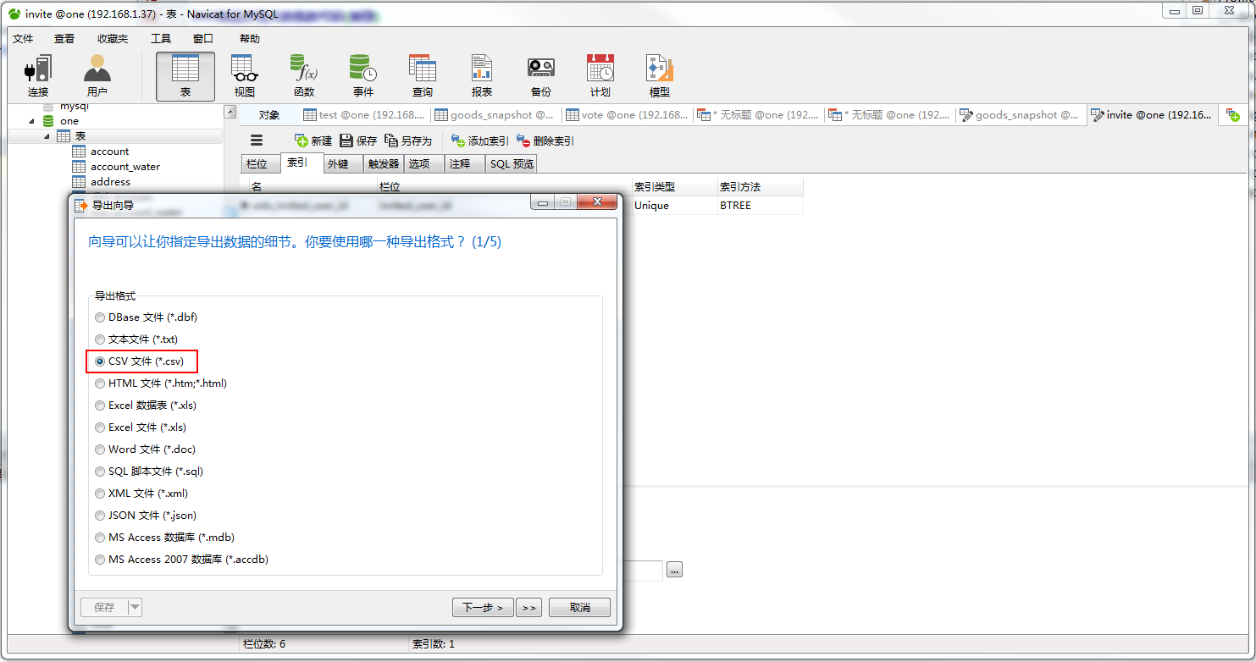The height and width of the screenshot is (662, 1256).
Task: Open the 收藏夹 menu
Action: 113,39
